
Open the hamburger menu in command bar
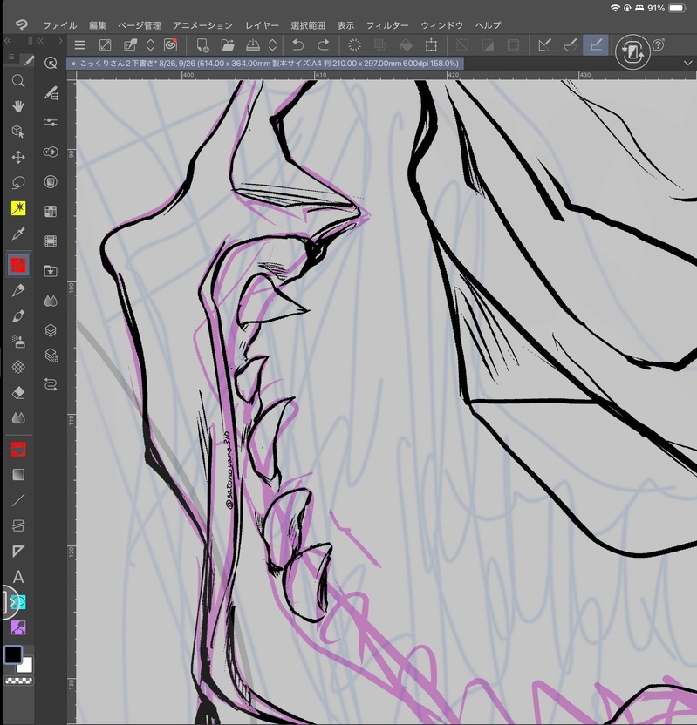pyautogui.click(x=79, y=45)
